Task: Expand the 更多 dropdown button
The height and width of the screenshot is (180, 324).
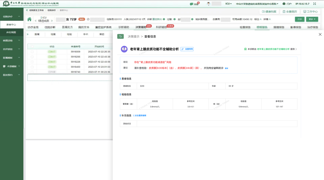Action: 311,19
